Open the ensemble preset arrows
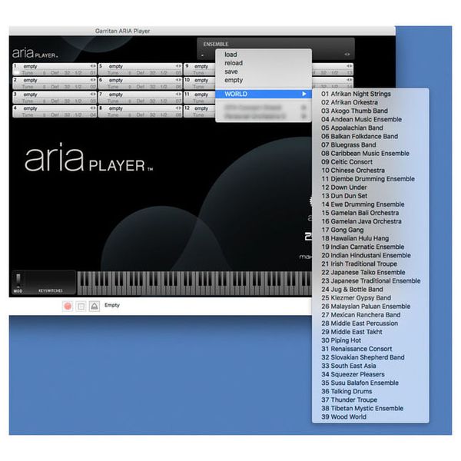Screen dimensions: 461x461 (x=347, y=55)
